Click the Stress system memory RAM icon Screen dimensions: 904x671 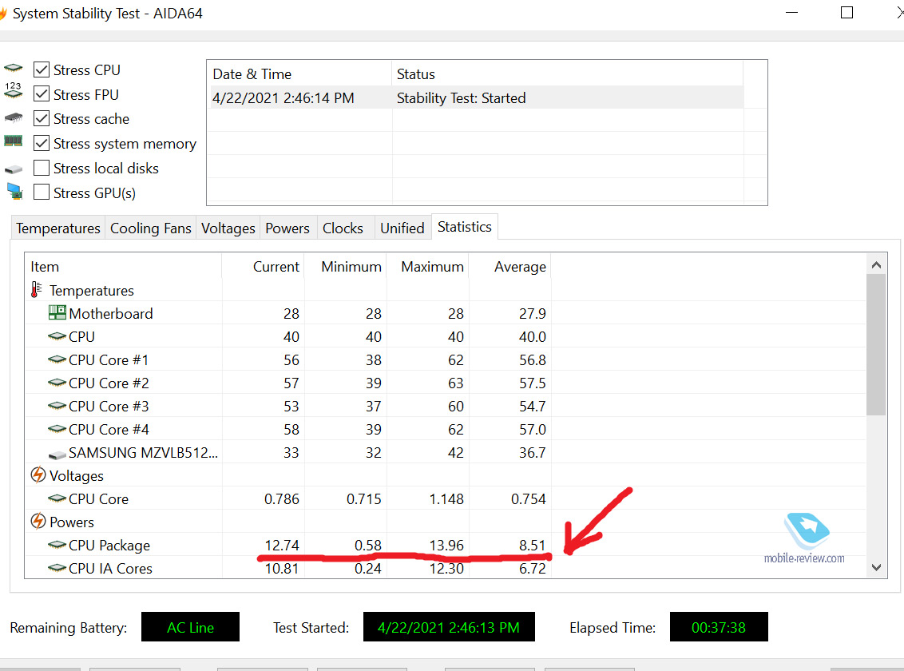tap(14, 141)
